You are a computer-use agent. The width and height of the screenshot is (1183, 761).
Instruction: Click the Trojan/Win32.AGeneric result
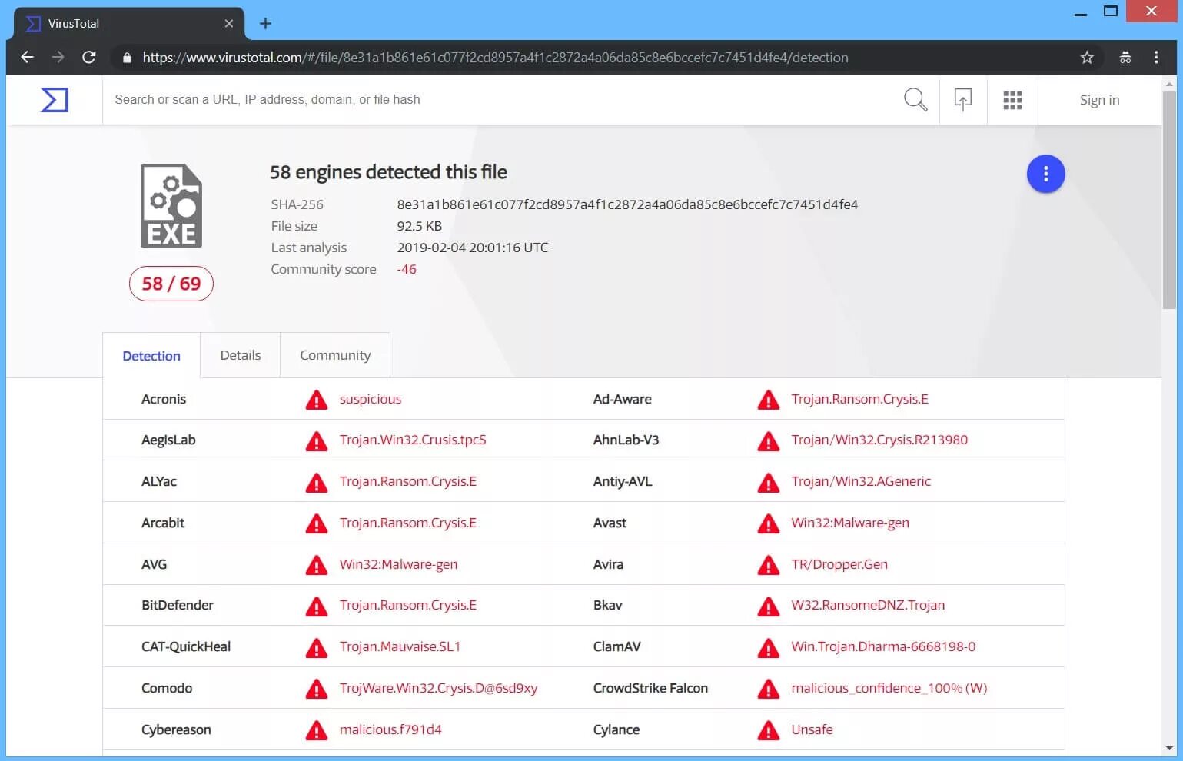(x=861, y=481)
